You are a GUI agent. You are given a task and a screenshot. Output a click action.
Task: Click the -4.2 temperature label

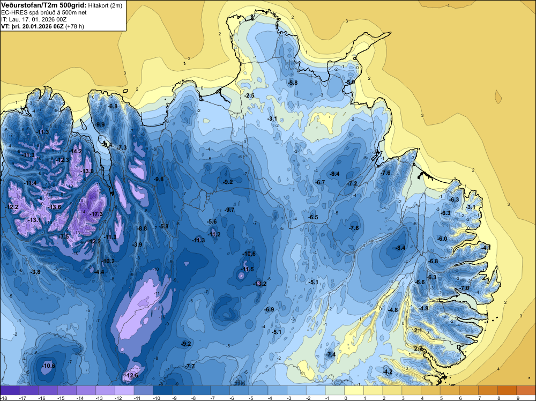pyautogui.click(x=388, y=372)
